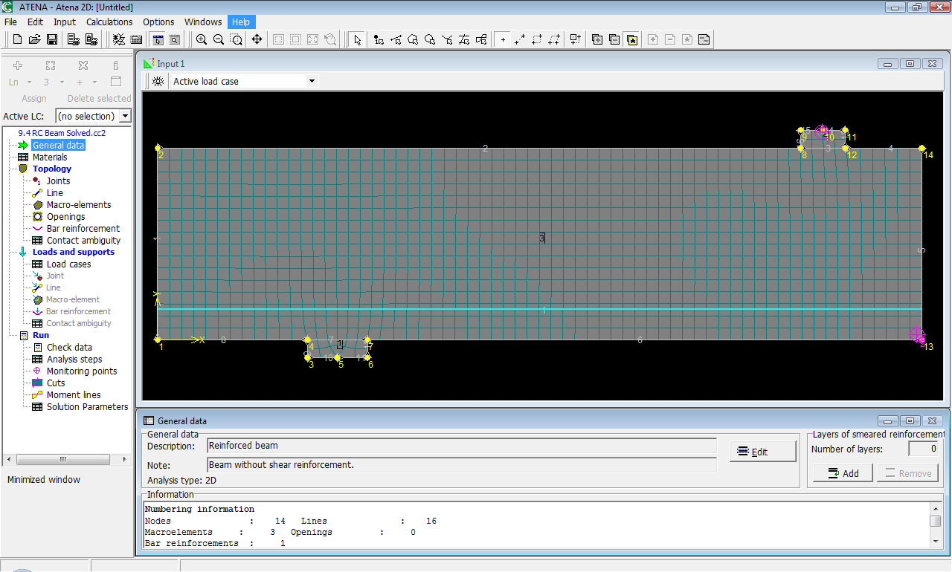This screenshot has height=572, width=952.
Task: Select Analysis steps in the tree
Action: point(74,359)
